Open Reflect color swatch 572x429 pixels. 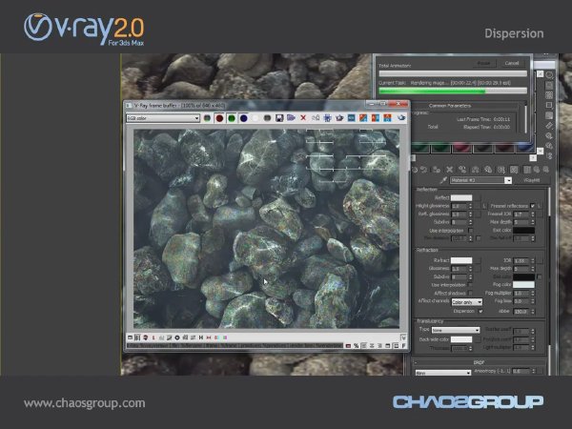click(461, 198)
